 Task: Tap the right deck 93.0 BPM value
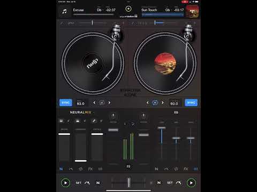coord(174,103)
